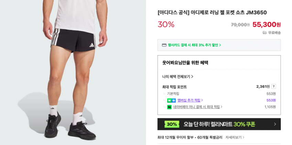Click the credit card icon
292x145 pixels.
pos(164,45)
